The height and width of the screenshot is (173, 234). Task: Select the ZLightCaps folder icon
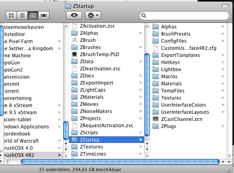tap(74, 90)
